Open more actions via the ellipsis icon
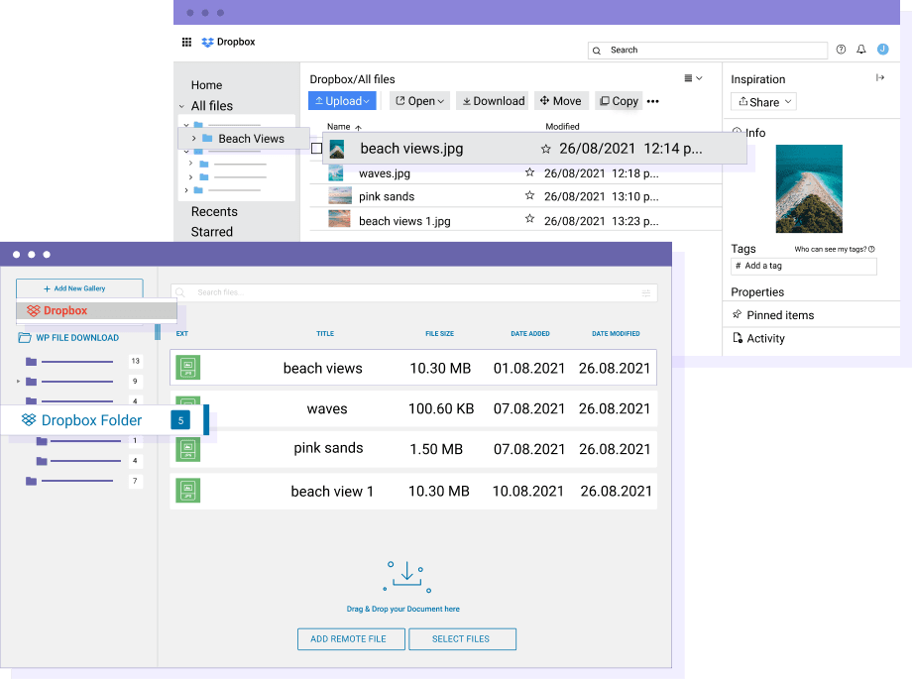The height and width of the screenshot is (679, 912). tap(652, 100)
